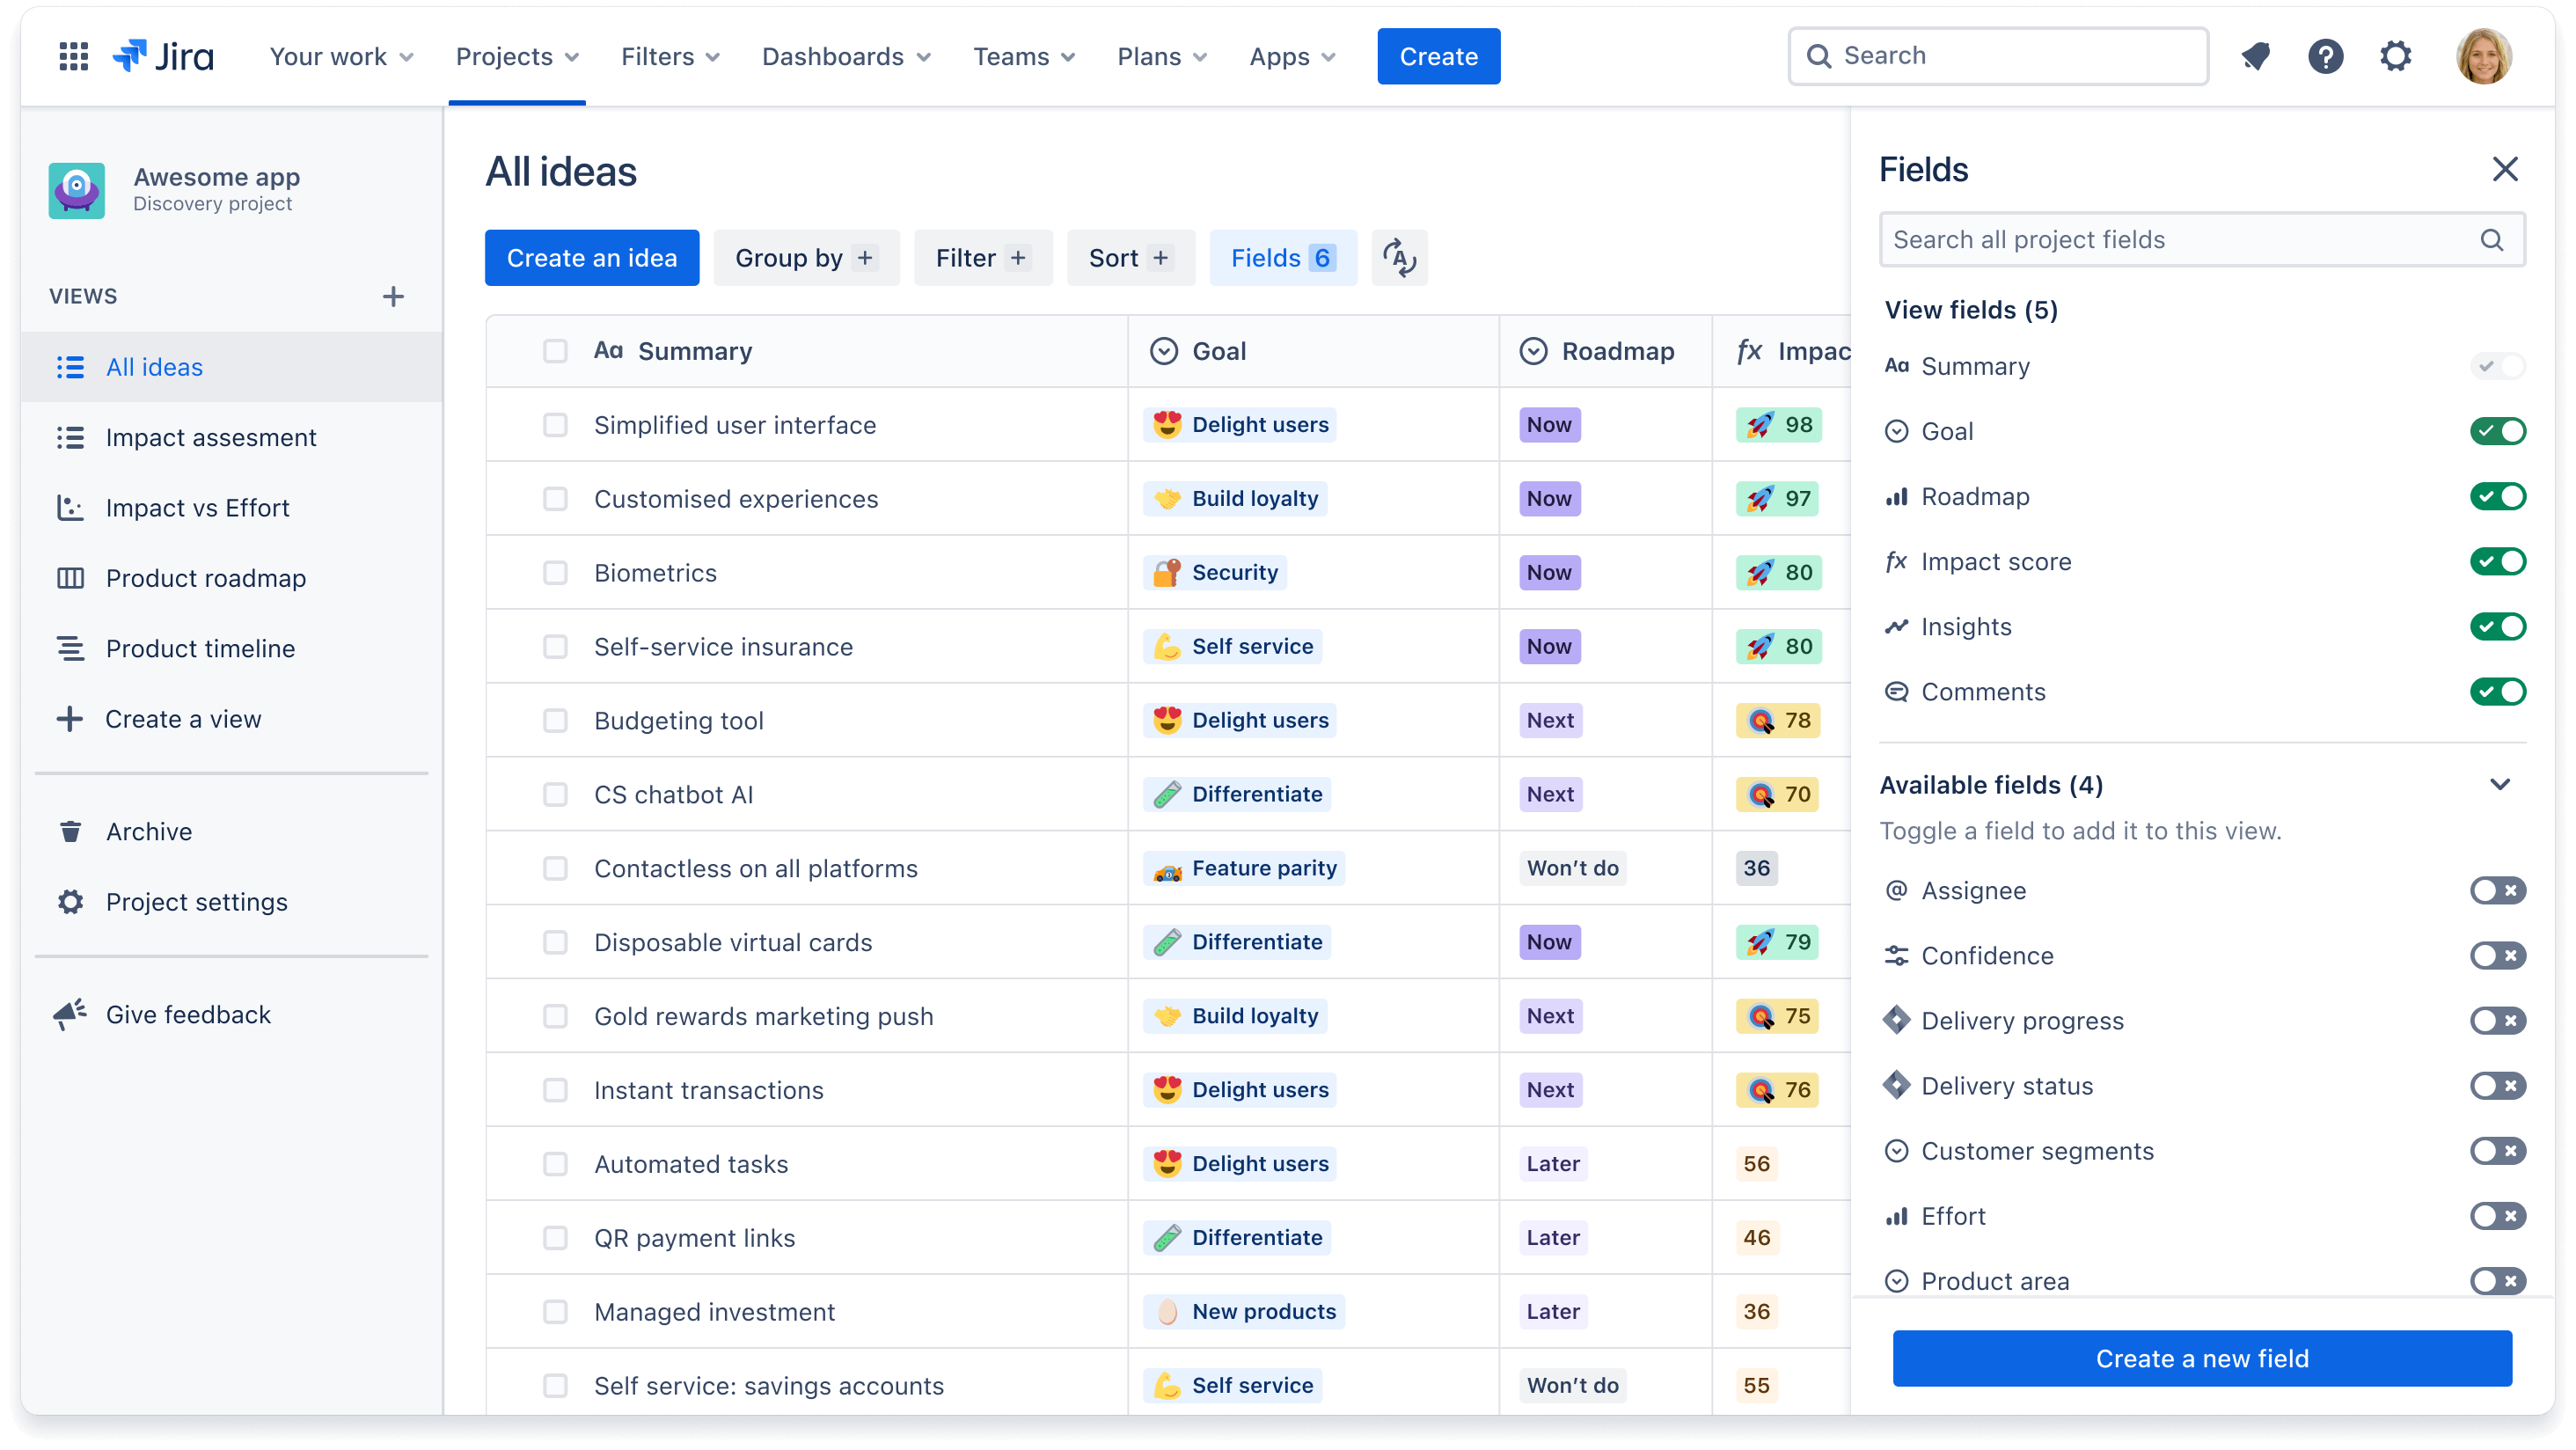Viewport: 2576px width, 1450px height.
Task: Select the Impact assessment view
Action: [212, 437]
